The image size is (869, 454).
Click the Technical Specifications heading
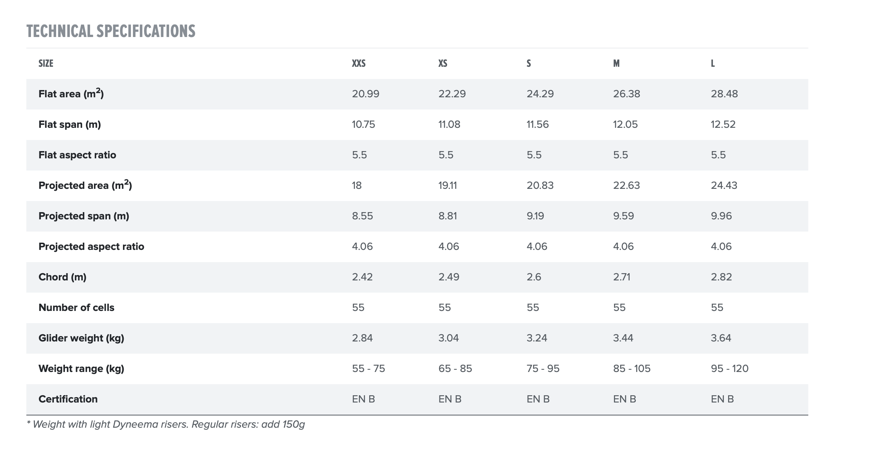[x=111, y=31]
